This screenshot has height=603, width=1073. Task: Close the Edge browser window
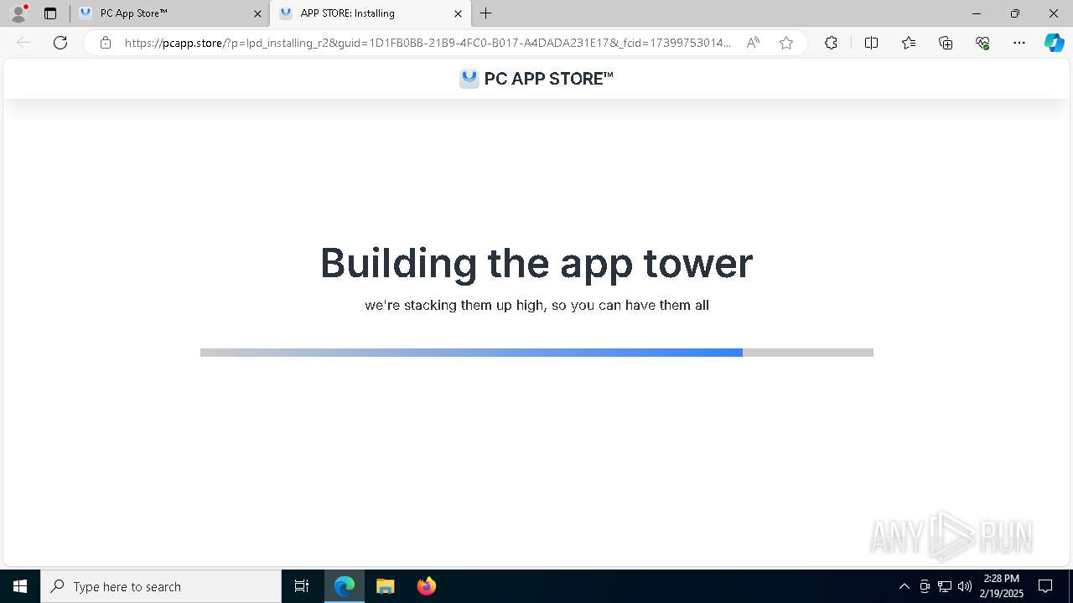tap(1054, 13)
